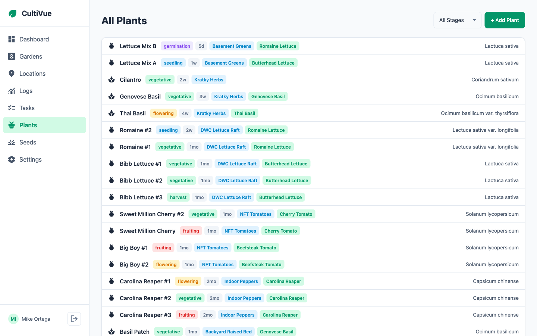Click the MI avatar for Mike Ortega
Screen dimensions: 537x336
(x=13, y=319)
